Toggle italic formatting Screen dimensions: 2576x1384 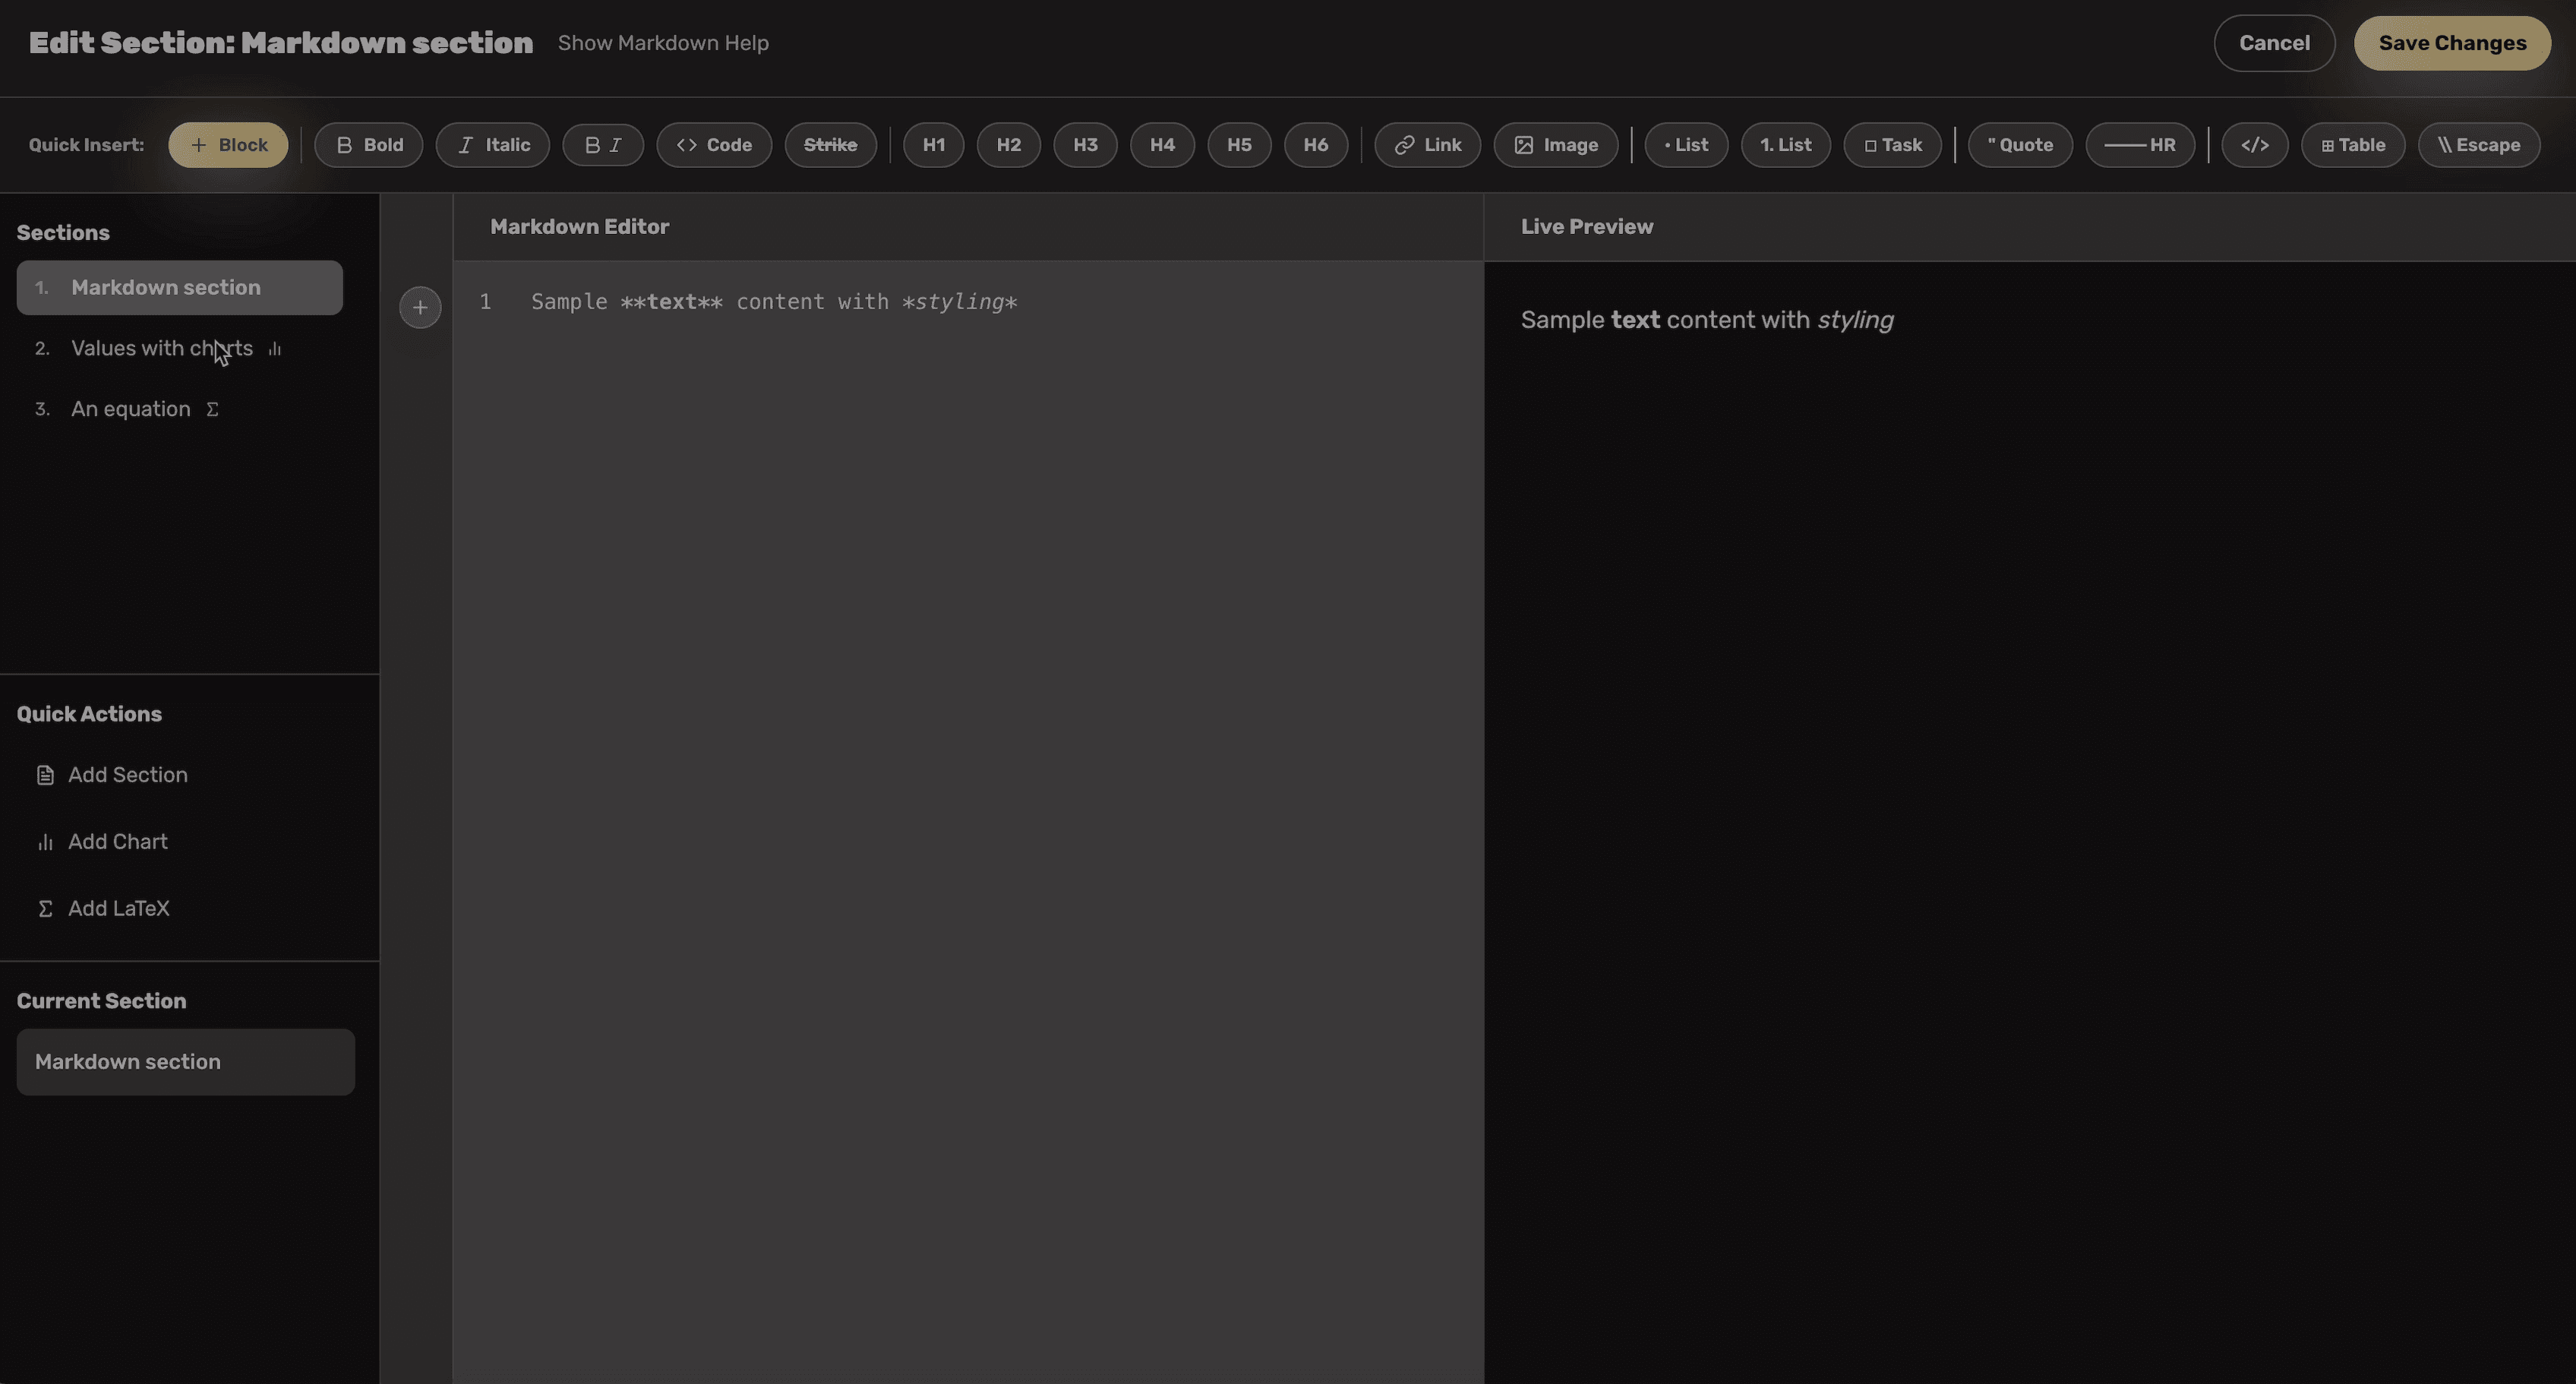[492, 144]
